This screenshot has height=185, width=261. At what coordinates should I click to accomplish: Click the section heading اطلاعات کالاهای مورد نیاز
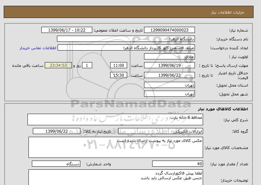pos(223,109)
